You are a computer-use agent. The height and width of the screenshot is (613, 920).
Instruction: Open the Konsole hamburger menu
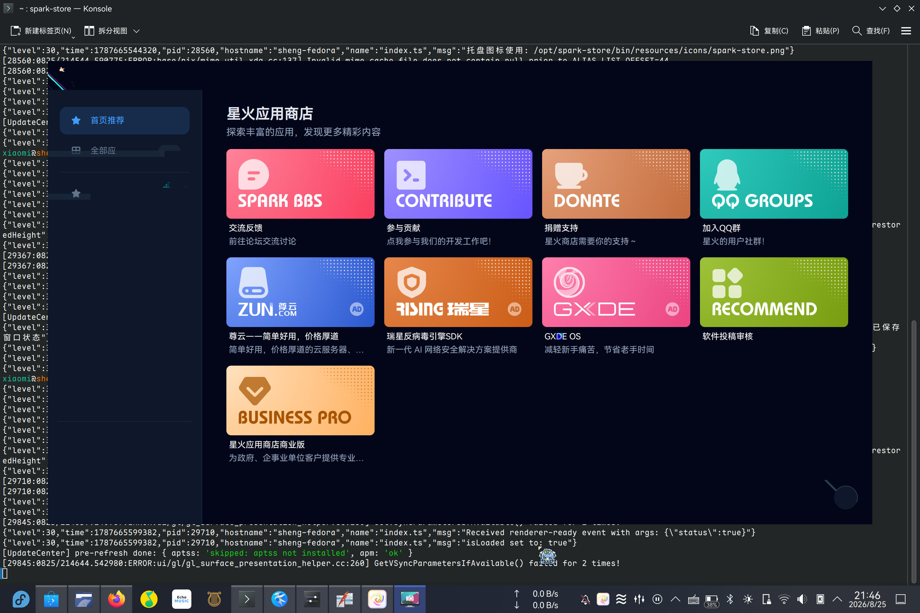point(906,31)
